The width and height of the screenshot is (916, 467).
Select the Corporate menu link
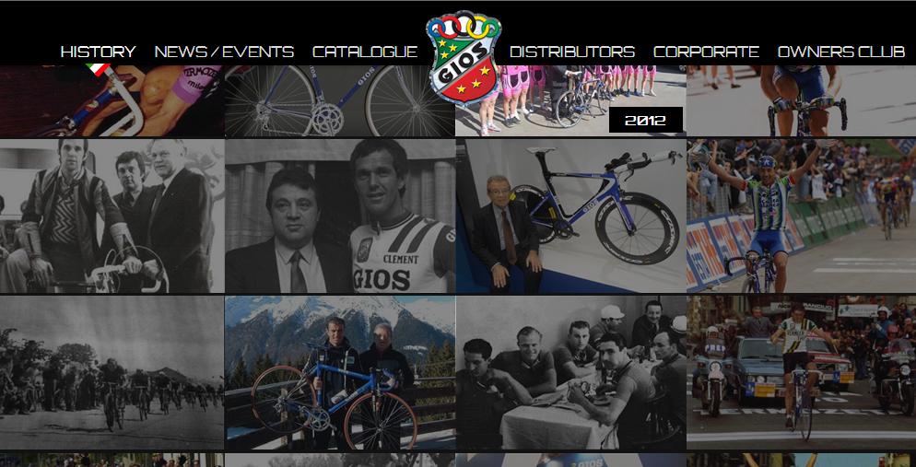click(706, 52)
